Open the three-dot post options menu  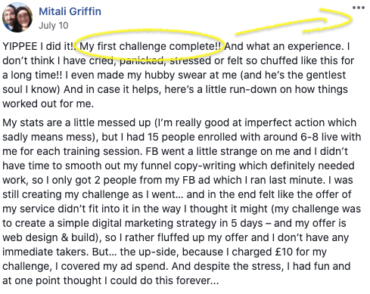click(x=359, y=8)
